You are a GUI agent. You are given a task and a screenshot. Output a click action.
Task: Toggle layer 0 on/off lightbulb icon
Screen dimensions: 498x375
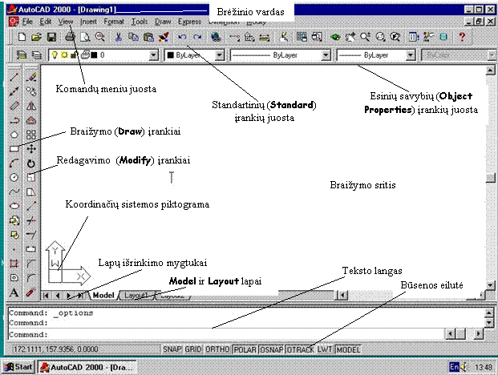pos(55,55)
